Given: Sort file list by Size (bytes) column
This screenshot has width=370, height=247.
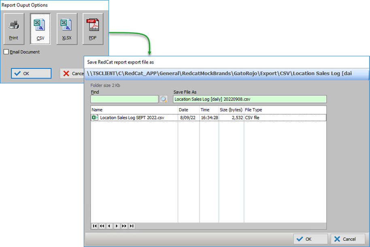Looking at the screenshot, I should (231, 110).
